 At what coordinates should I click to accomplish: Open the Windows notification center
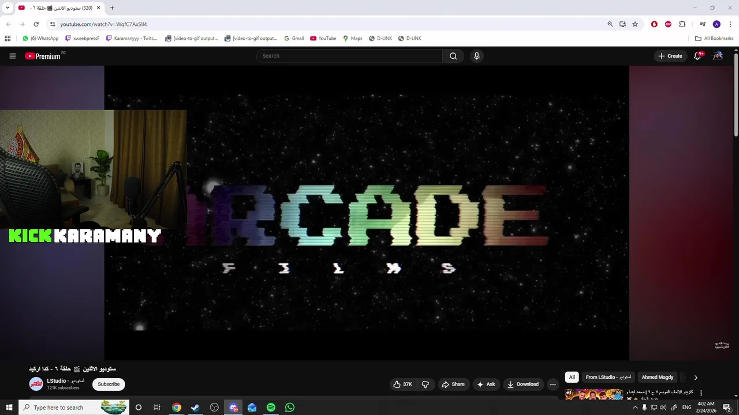click(x=727, y=408)
